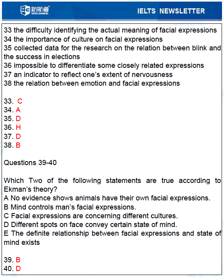Image resolution: width=224 pixels, height=277 pixels.
Task: Click option B Mind controls man's facial expressions
Action: pyautogui.click(x=70, y=207)
